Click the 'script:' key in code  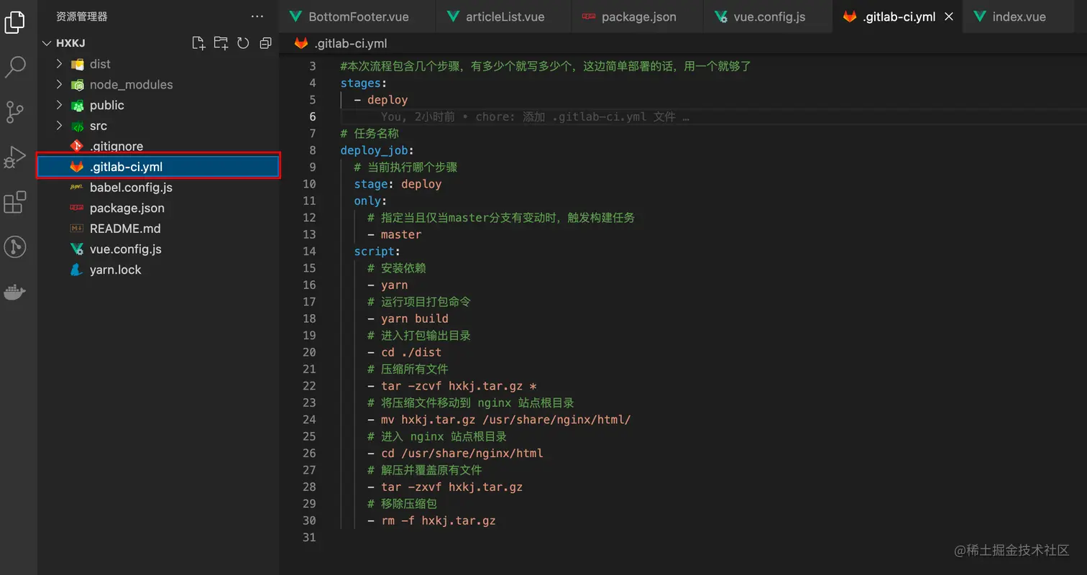[x=377, y=252]
